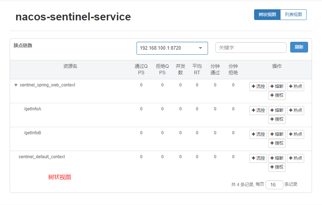Add circuit breaker (熔断) rule for /getInfoA
Image resolution: width=322 pixels, height=205 pixels.
click(277, 110)
